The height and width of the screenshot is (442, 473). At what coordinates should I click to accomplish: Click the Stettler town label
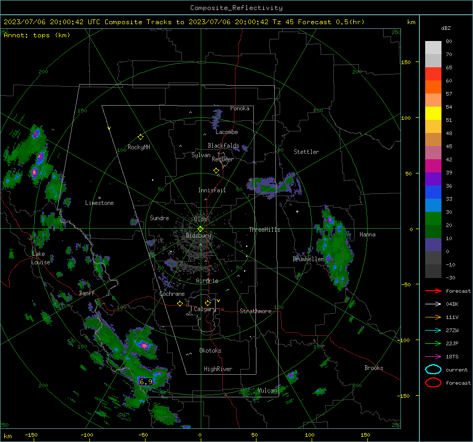306,152
